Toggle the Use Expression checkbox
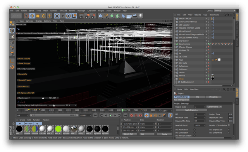 click(229, 130)
